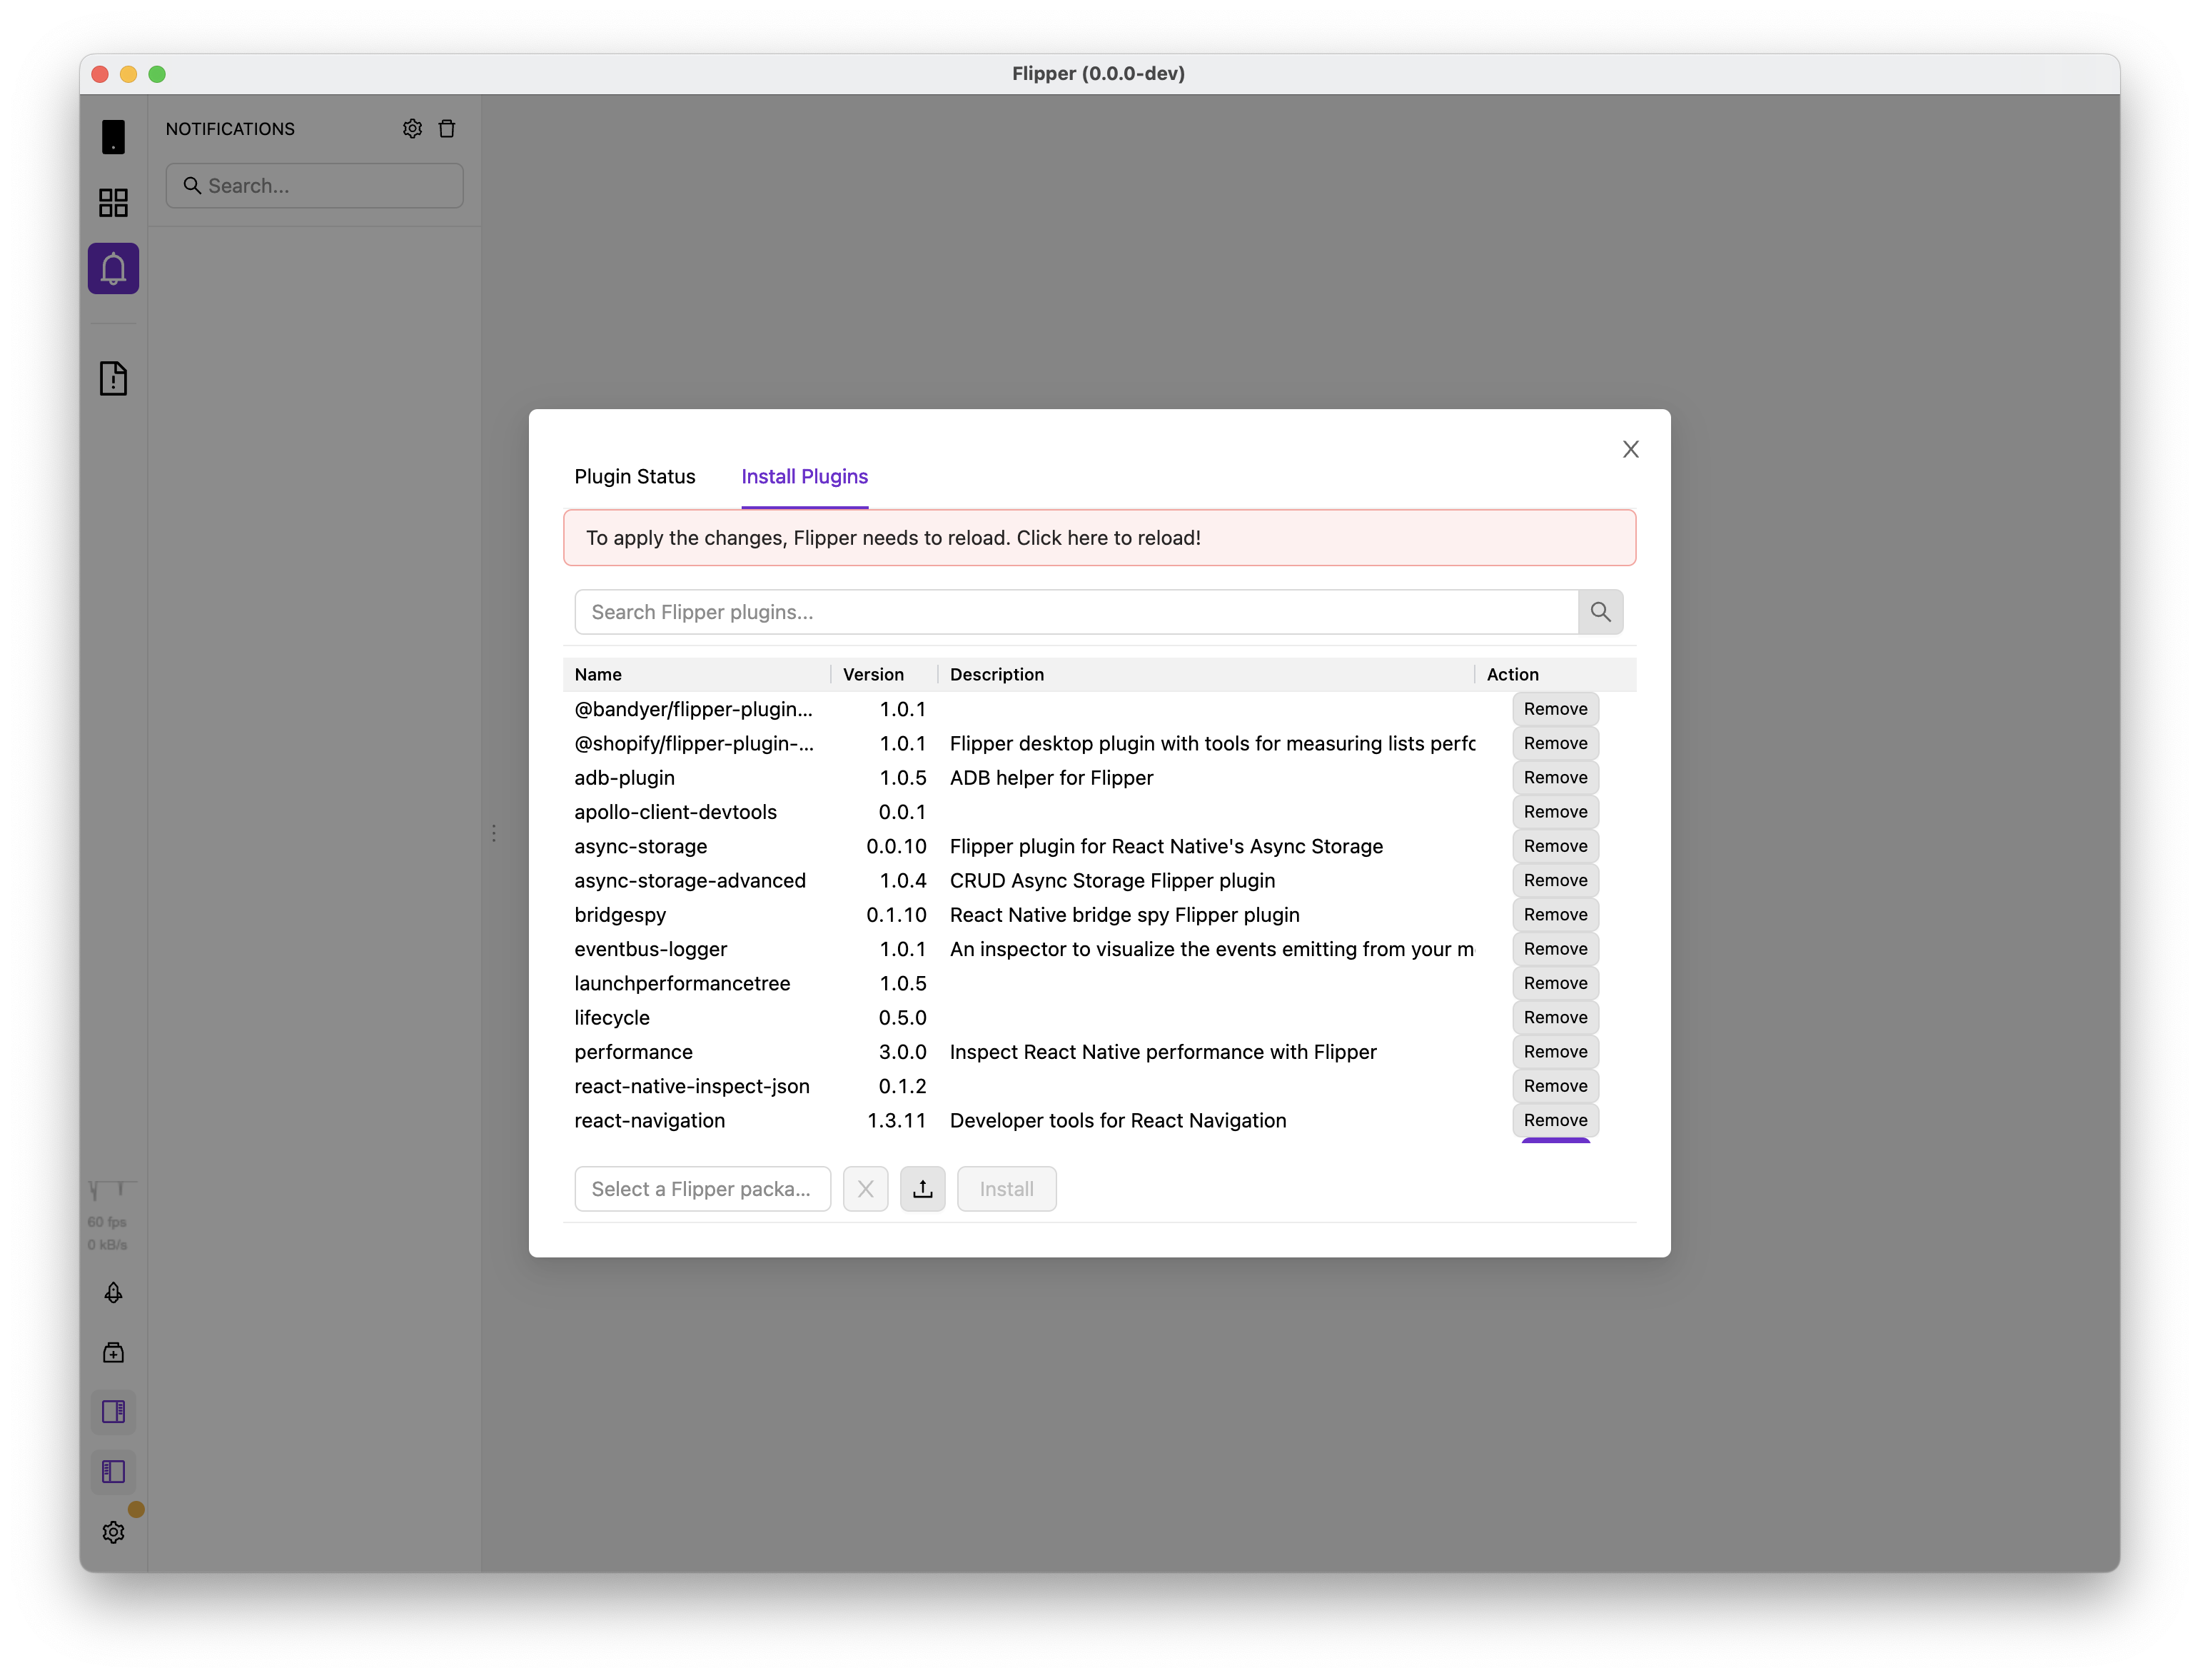Clear notifications with trash icon

pos(446,129)
